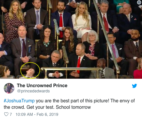Open the 10:09 AM - Feb 6, 2019 timestamp
Viewport: 142px width, 119px height.
coord(37,114)
